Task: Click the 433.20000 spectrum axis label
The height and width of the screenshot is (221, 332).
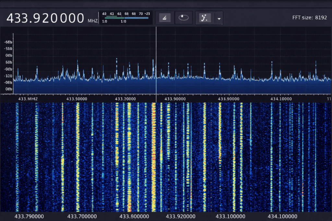Action: coord(125,99)
